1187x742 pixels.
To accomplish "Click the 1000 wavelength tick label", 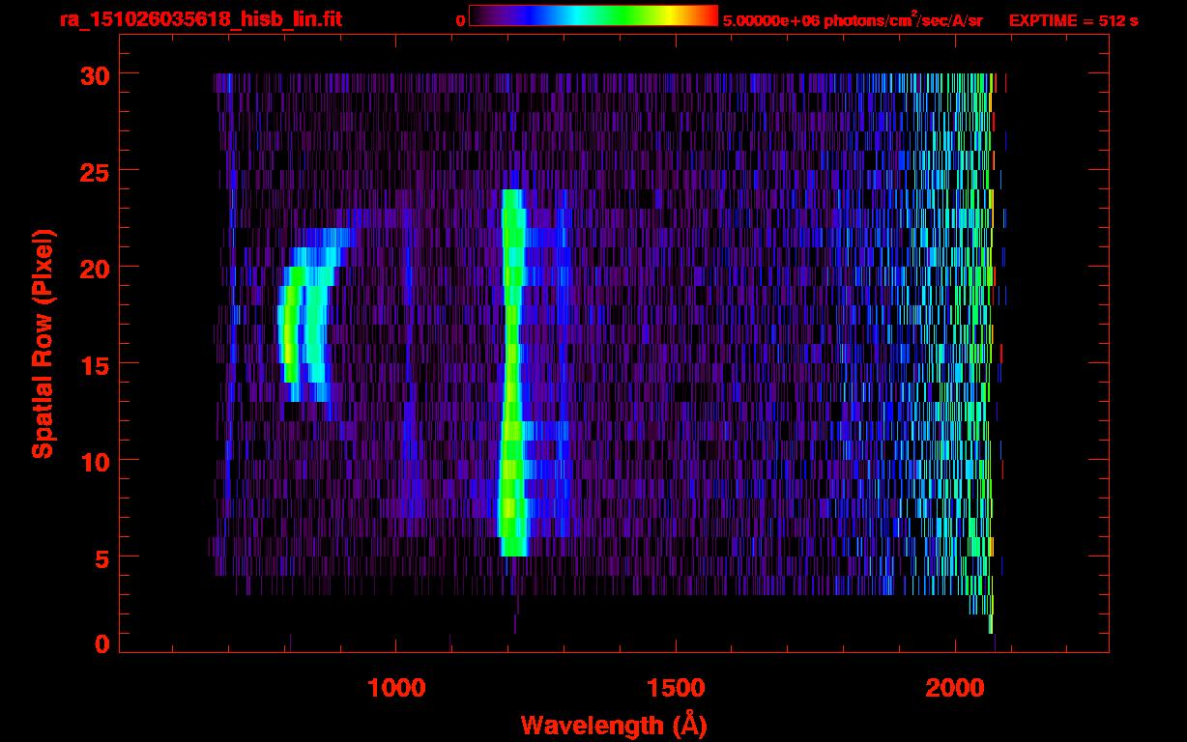I will (395, 688).
